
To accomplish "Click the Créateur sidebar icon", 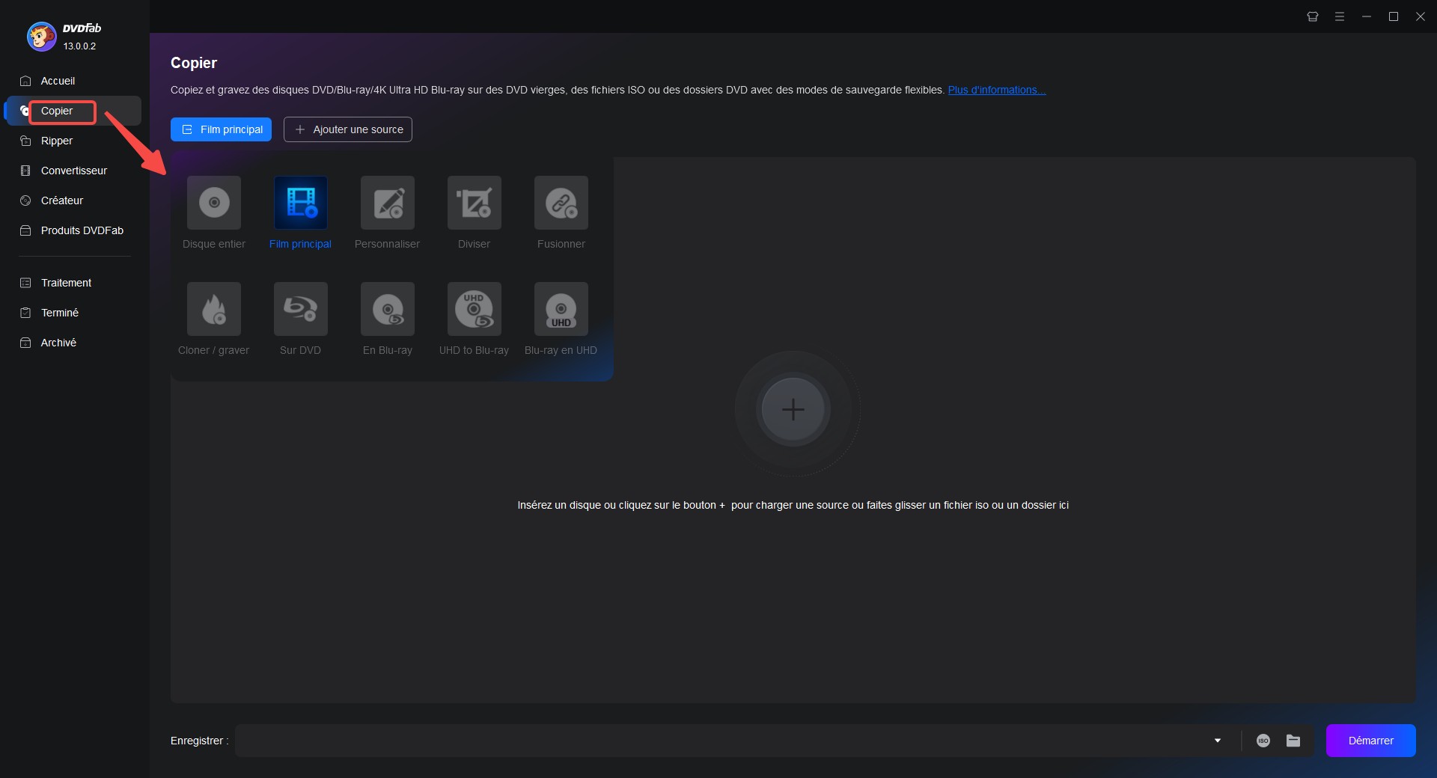I will click(25, 200).
